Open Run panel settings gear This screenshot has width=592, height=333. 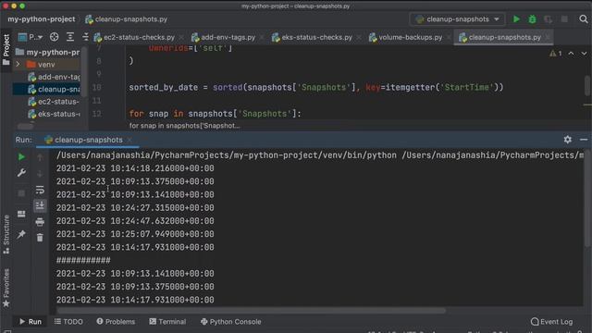(567, 140)
